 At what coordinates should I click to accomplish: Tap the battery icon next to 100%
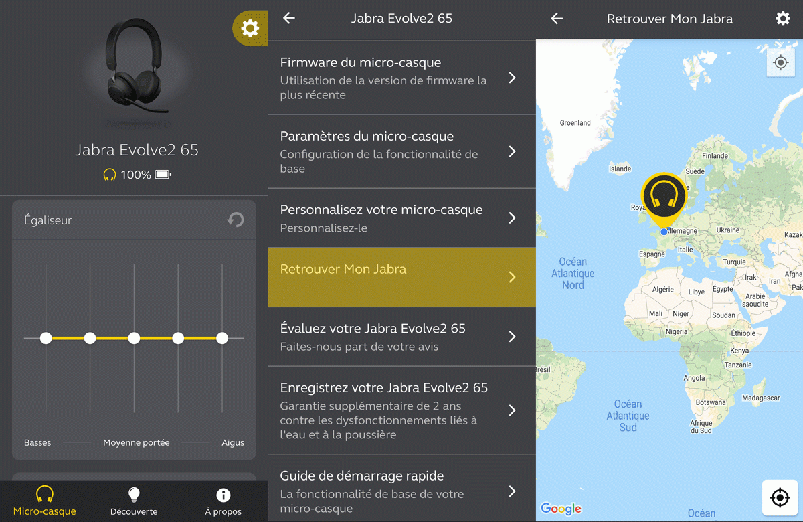click(x=163, y=175)
